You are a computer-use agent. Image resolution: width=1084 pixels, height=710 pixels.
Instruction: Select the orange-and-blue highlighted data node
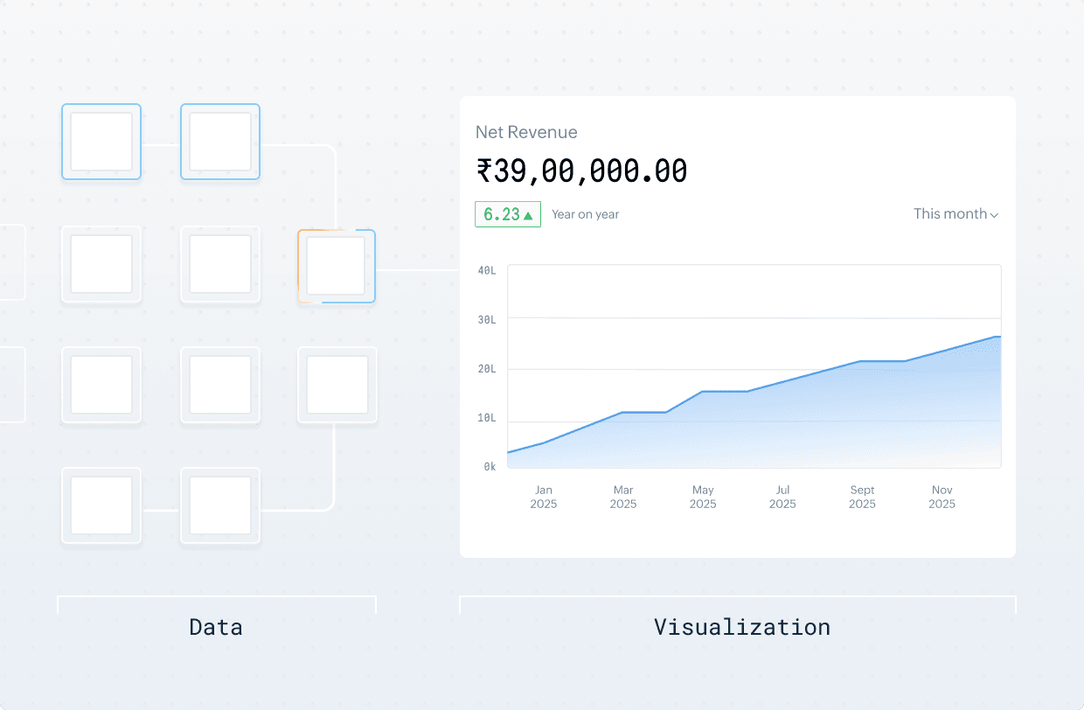337,266
